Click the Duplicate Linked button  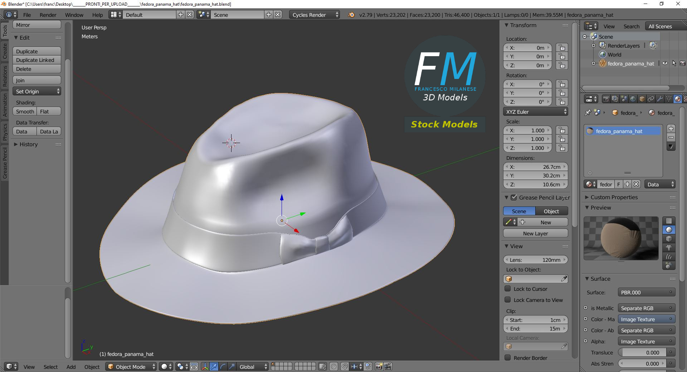point(37,60)
